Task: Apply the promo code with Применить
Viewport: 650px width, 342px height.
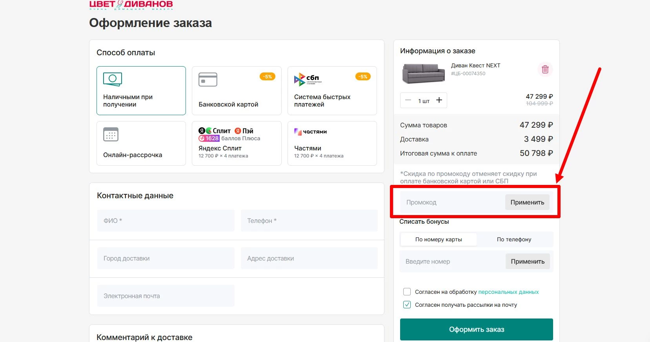Action: click(x=527, y=202)
